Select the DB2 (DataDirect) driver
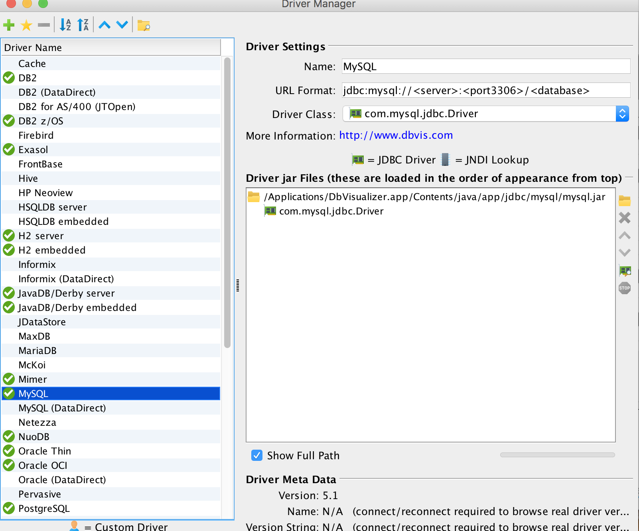This screenshot has height=531, width=639. click(x=111, y=92)
